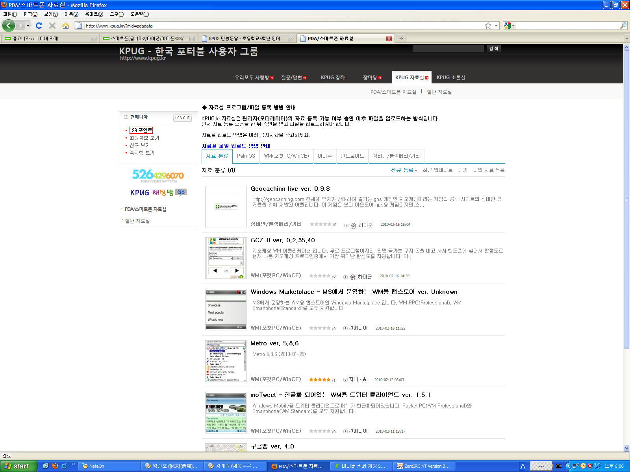Image resolution: width=630 pixels, height=472 pixels.
Task: Open the 보기 menu
Action: [51, 14]
